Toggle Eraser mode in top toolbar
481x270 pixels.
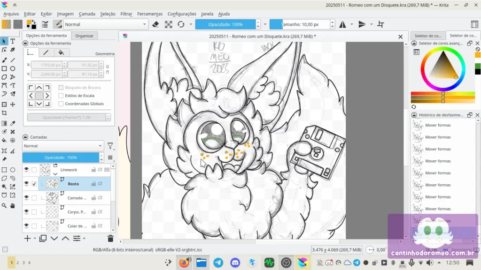155,24
